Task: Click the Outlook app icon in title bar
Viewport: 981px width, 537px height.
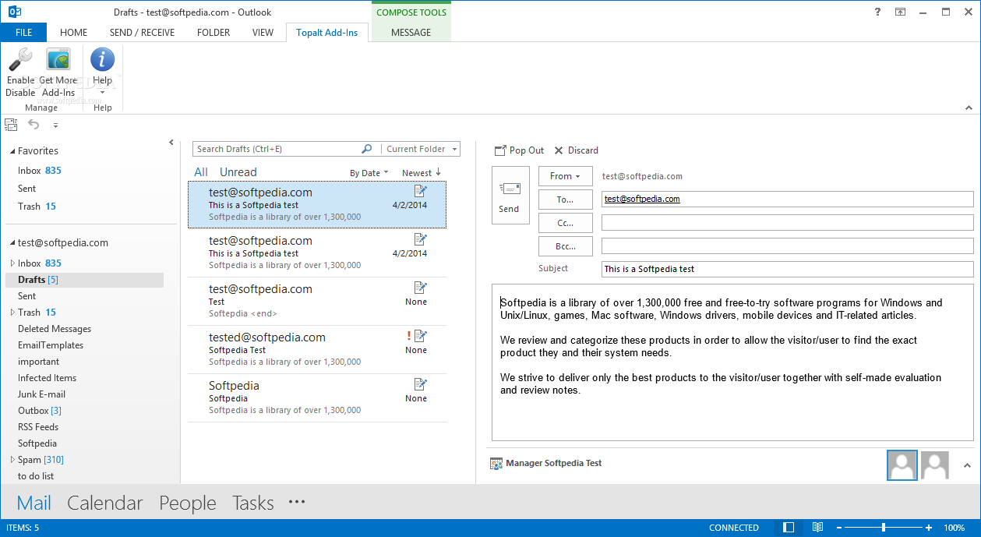Action: (x=14, y=12)
